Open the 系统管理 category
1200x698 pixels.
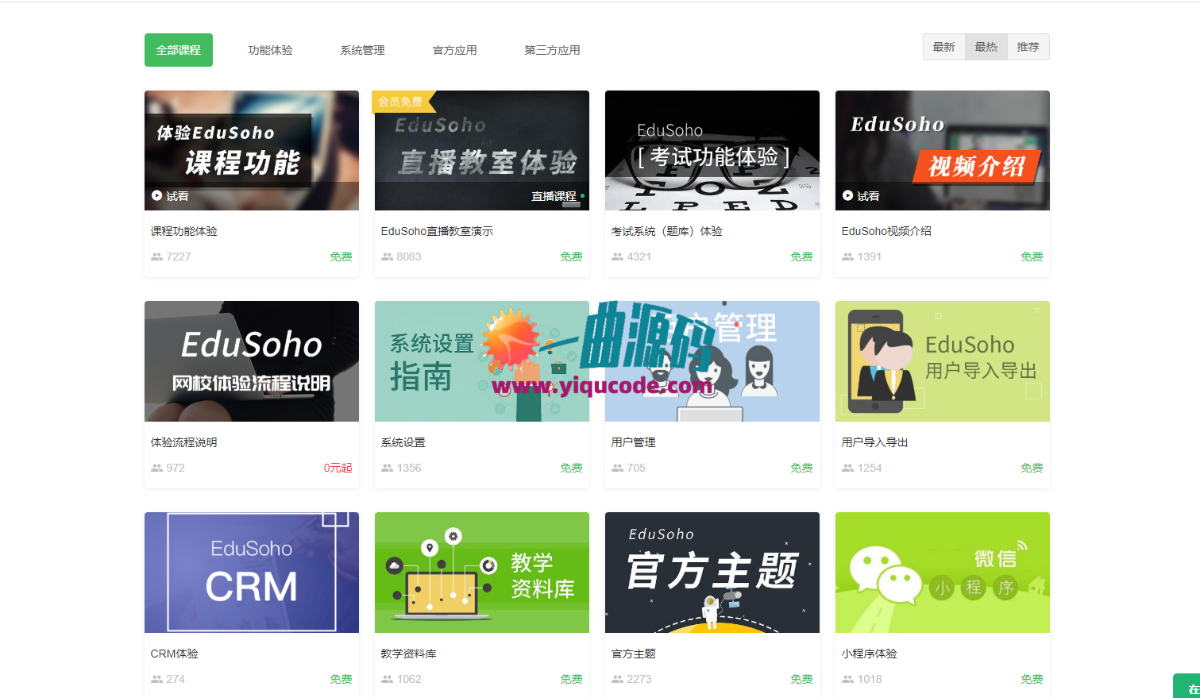[x=362, y=50]
